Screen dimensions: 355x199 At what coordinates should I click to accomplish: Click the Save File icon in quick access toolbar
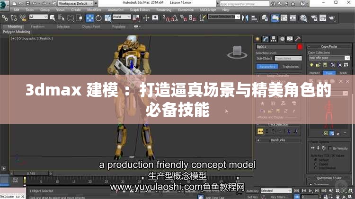coord(27,3)
